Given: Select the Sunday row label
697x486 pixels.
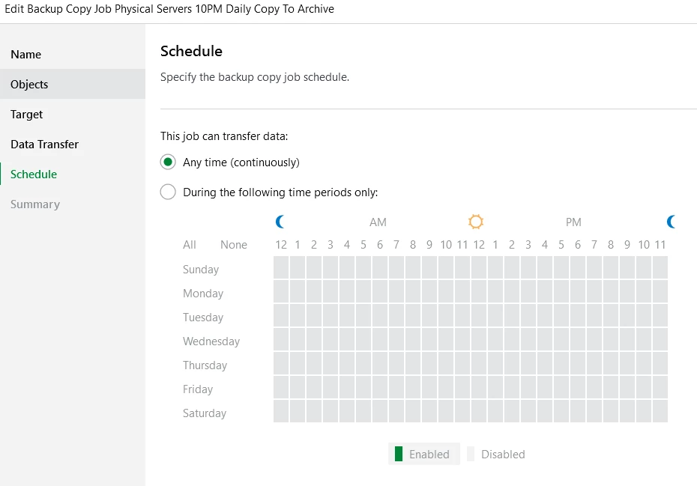Looking at the screenshot, I should pos(201,270).
